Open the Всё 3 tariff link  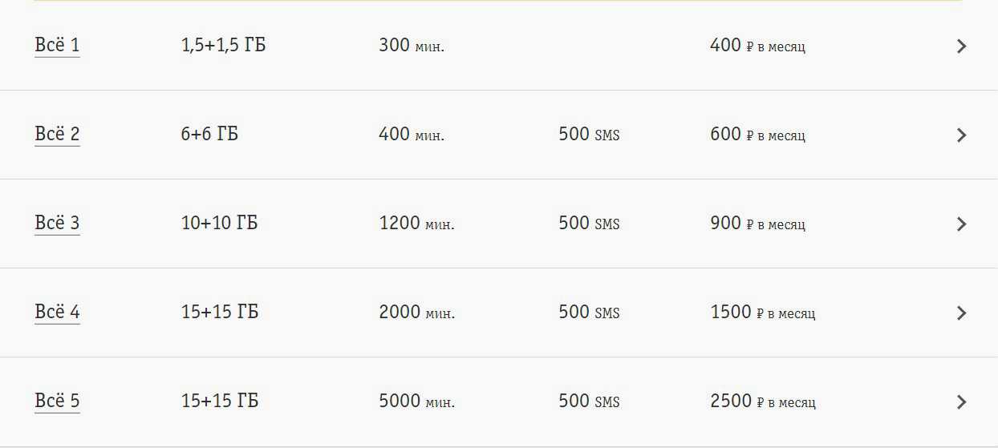[x=57, y=224]
